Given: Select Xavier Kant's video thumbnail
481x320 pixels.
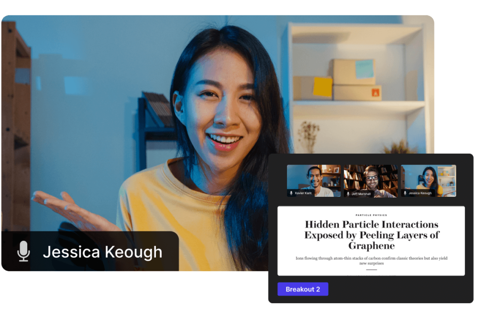Looking at the screenshot, I should 313,178.
